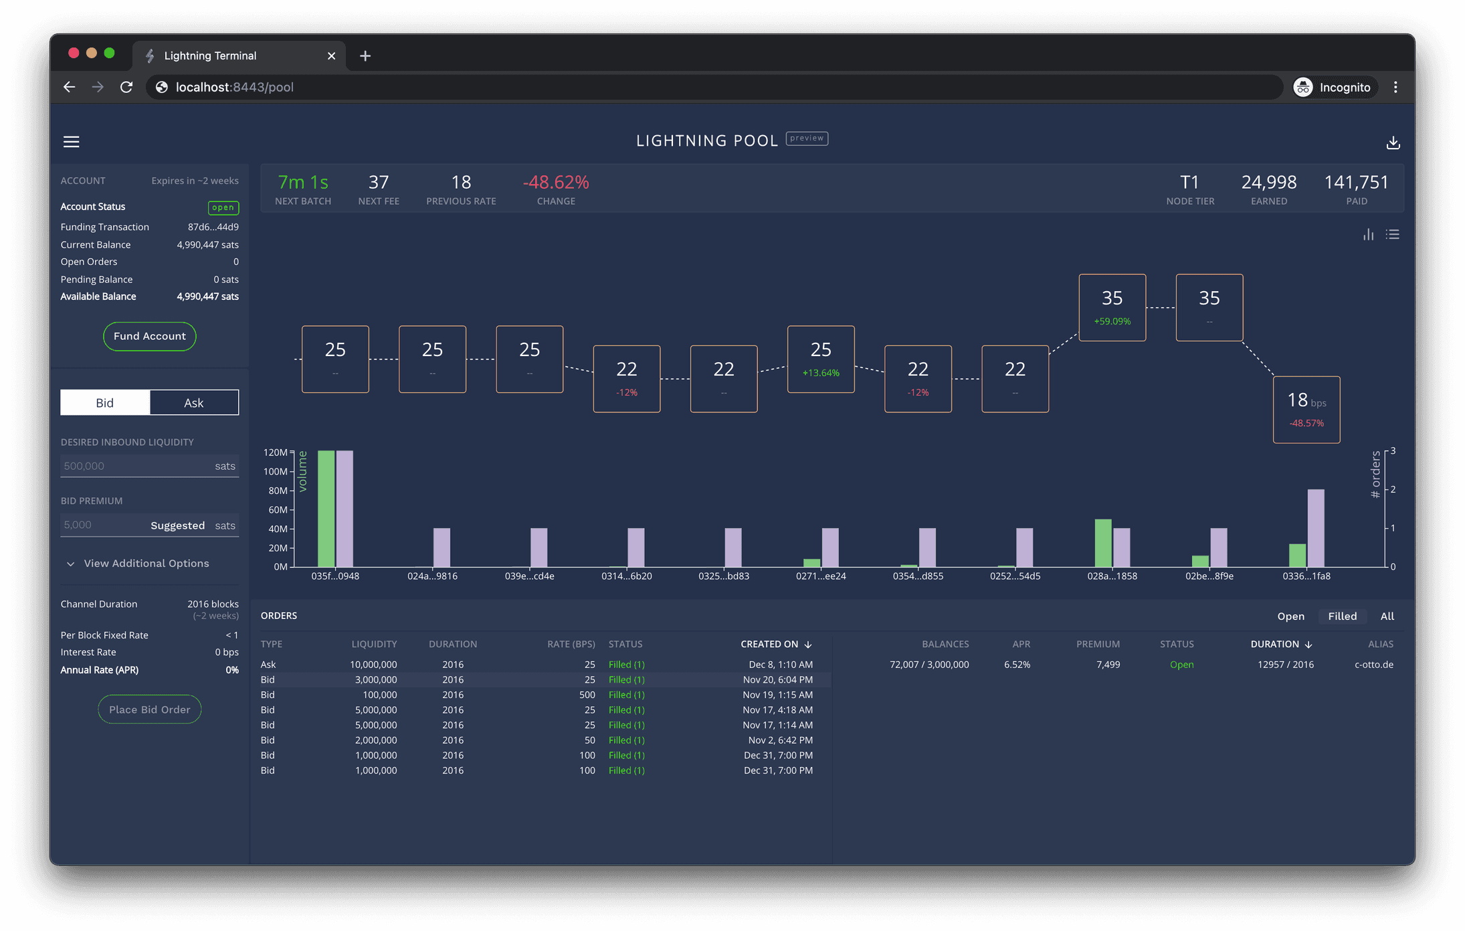Select the All orders filter
Viewport: 1465px width, 931px height.
pos(1387,616)
